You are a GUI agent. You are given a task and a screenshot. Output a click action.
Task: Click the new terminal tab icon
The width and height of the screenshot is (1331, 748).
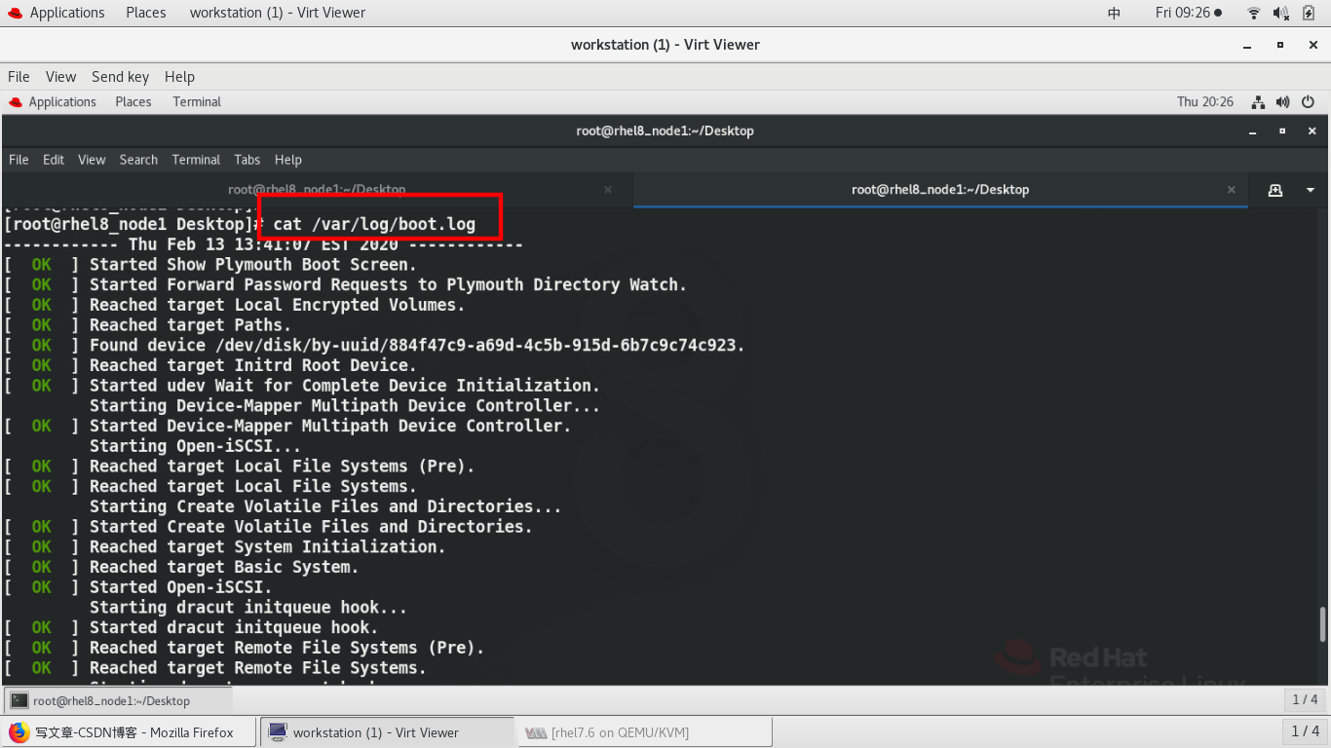[1274, 190]
